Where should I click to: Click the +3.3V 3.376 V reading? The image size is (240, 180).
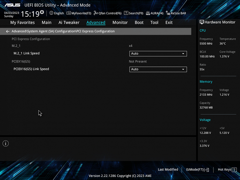[x=204, y=146]
